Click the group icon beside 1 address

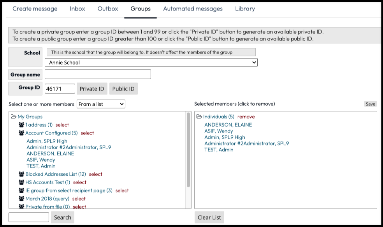coord(21,125)
